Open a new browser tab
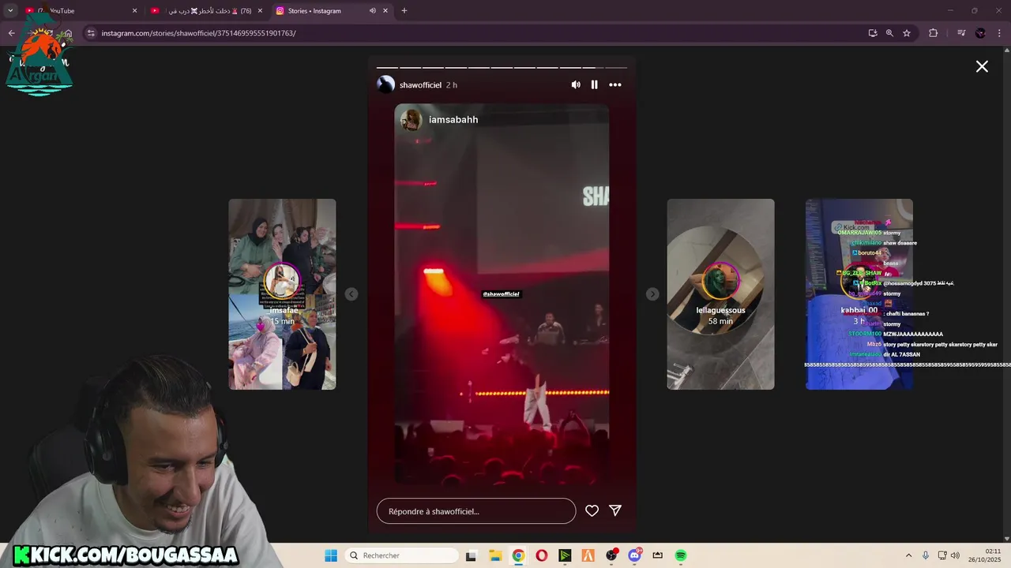 point(404,11)
